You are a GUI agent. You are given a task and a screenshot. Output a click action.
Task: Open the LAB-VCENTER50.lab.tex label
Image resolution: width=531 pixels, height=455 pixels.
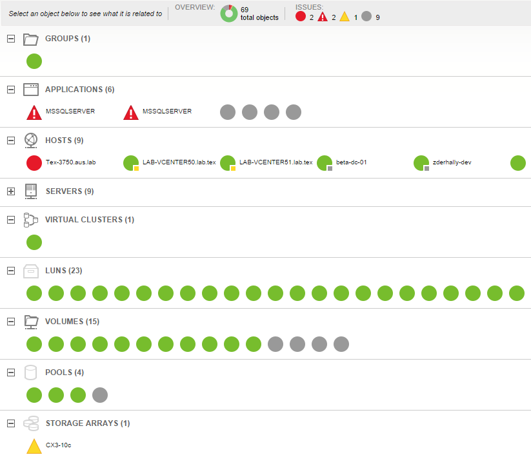[x=179, y=162]
